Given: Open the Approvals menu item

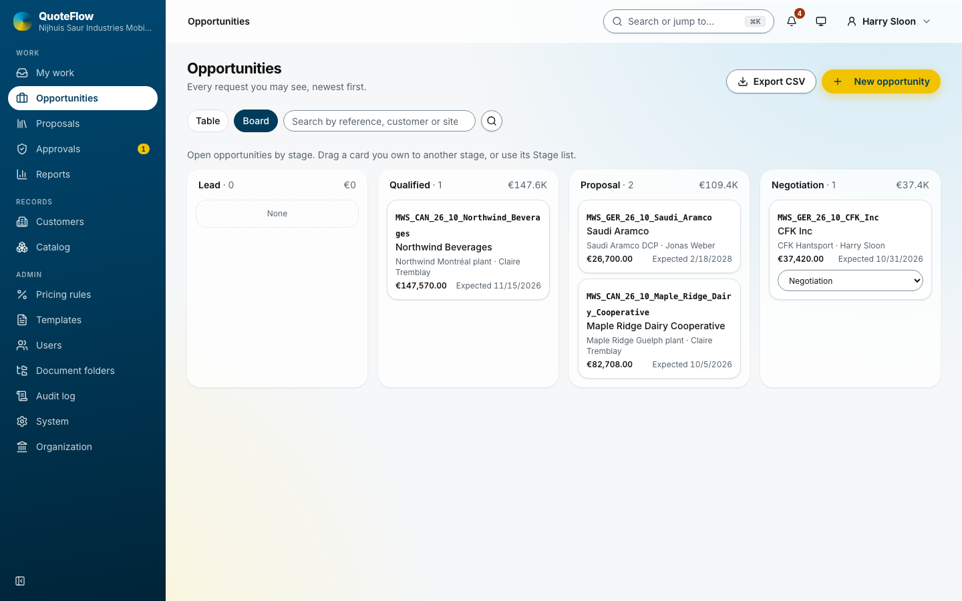Looking at the screenshot, I should pyautogui.click(x=83, y=149).
